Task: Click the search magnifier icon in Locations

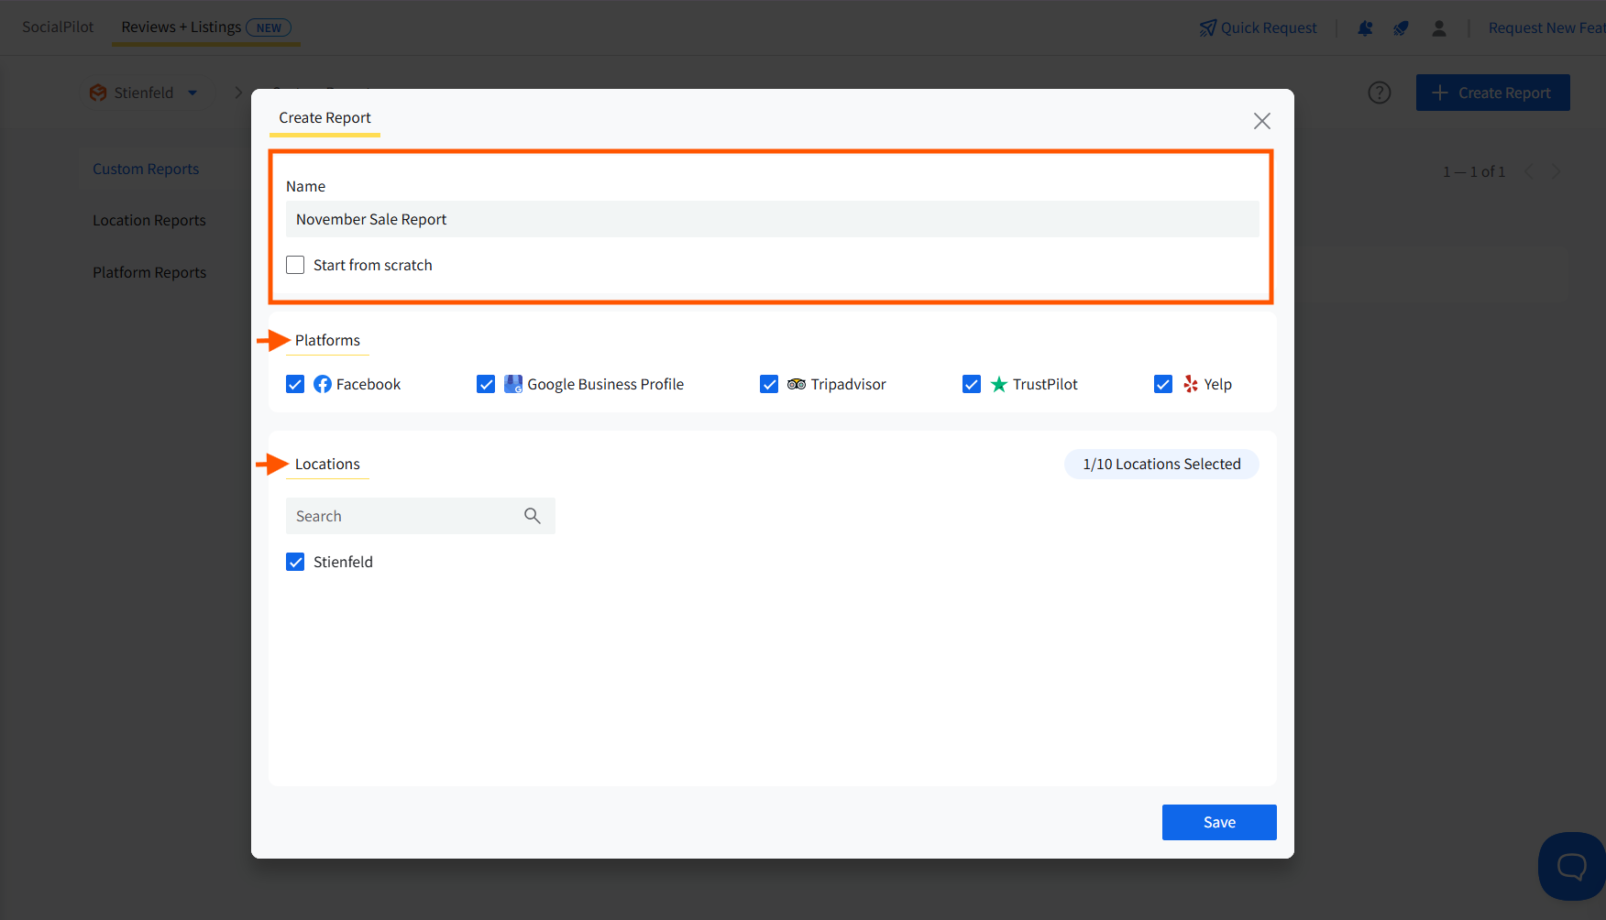Action: pos(533,516)
